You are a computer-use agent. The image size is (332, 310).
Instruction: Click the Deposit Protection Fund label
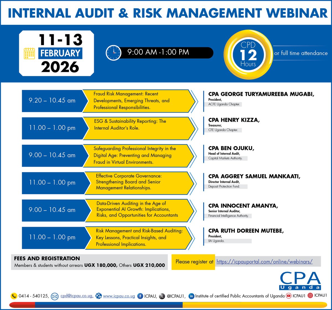coord(224,186)
